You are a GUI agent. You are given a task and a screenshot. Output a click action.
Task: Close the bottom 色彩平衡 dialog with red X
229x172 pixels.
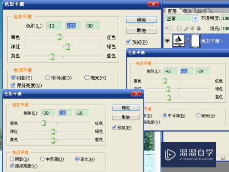point(136,94)
